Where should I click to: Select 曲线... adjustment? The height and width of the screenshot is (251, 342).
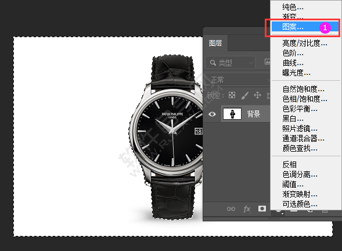coord(293,63)
